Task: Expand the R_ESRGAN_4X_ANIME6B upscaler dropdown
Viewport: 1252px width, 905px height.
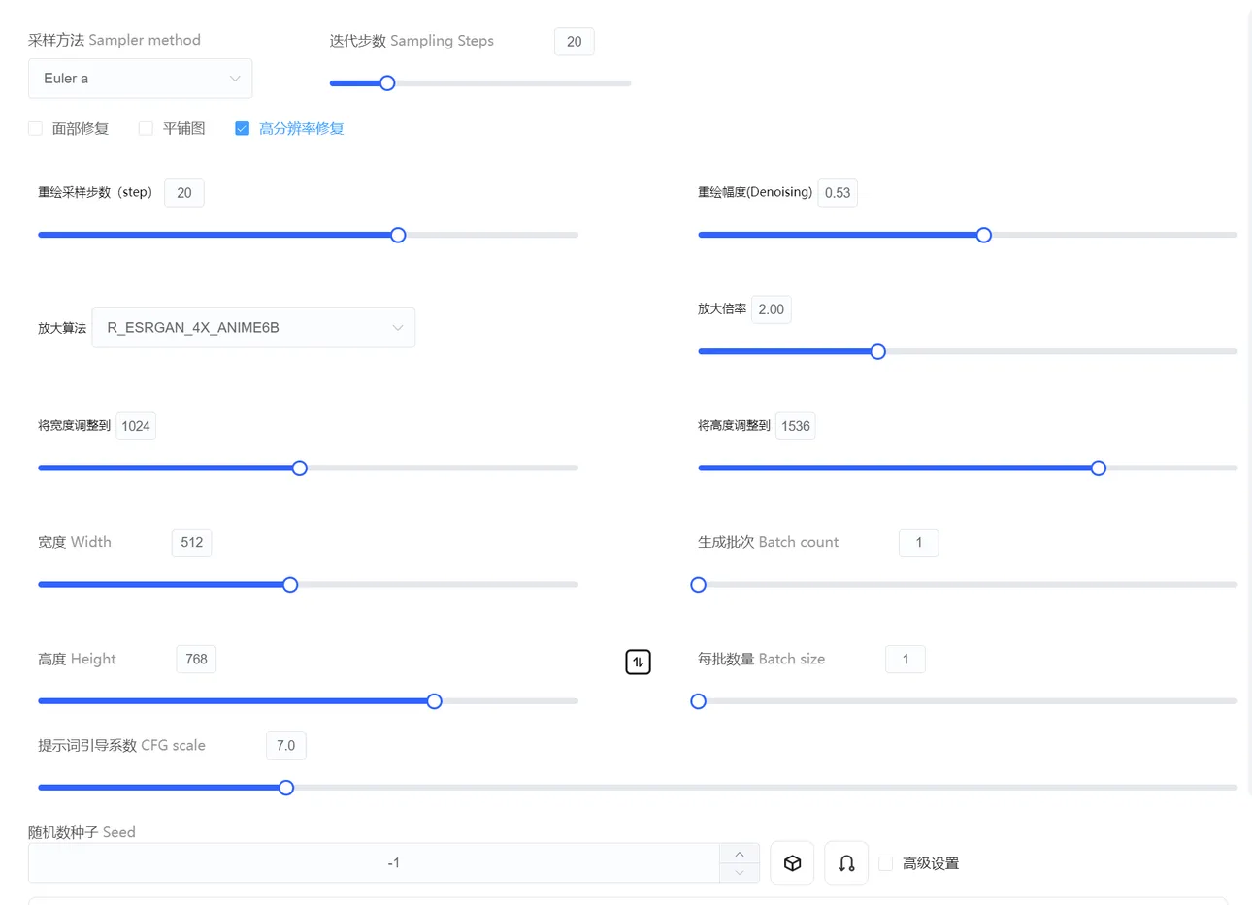Action: click(x=253, y=328)
